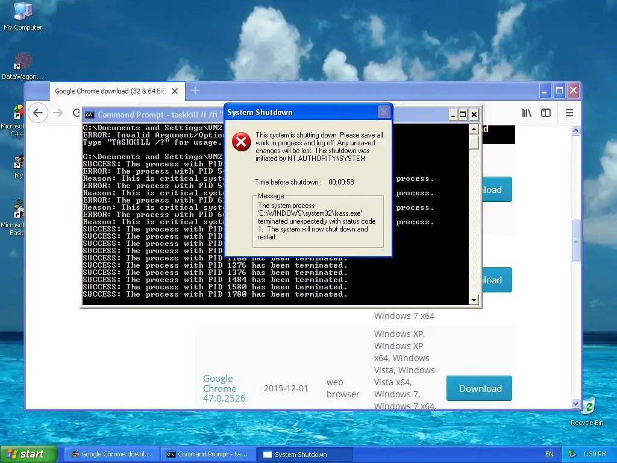The image size is (617, 463).
Task: Click the 'PID 1780 has been terminated' line
Action: point(215,294)
